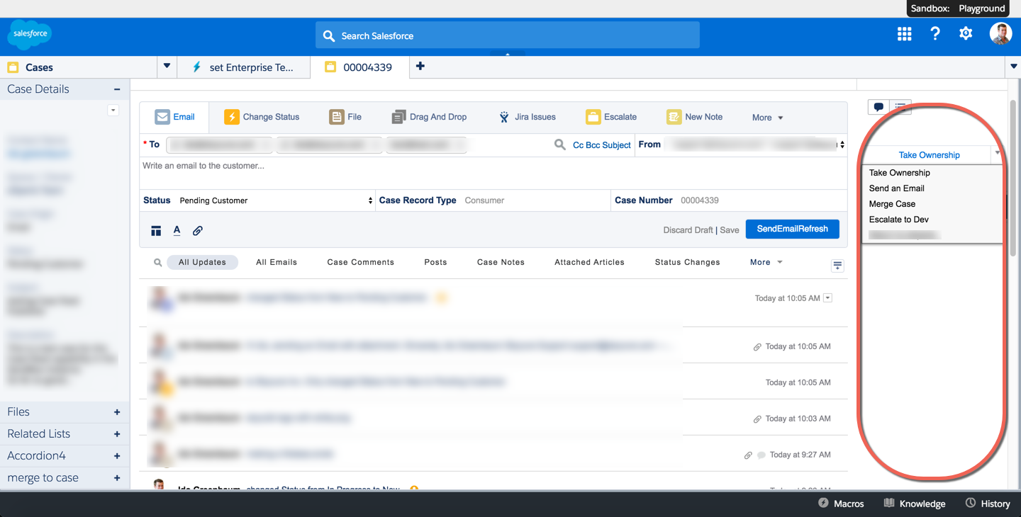This screenshot has height=517, width=1021.
Task: Select the All Updates filter
Action: point(202,262)
